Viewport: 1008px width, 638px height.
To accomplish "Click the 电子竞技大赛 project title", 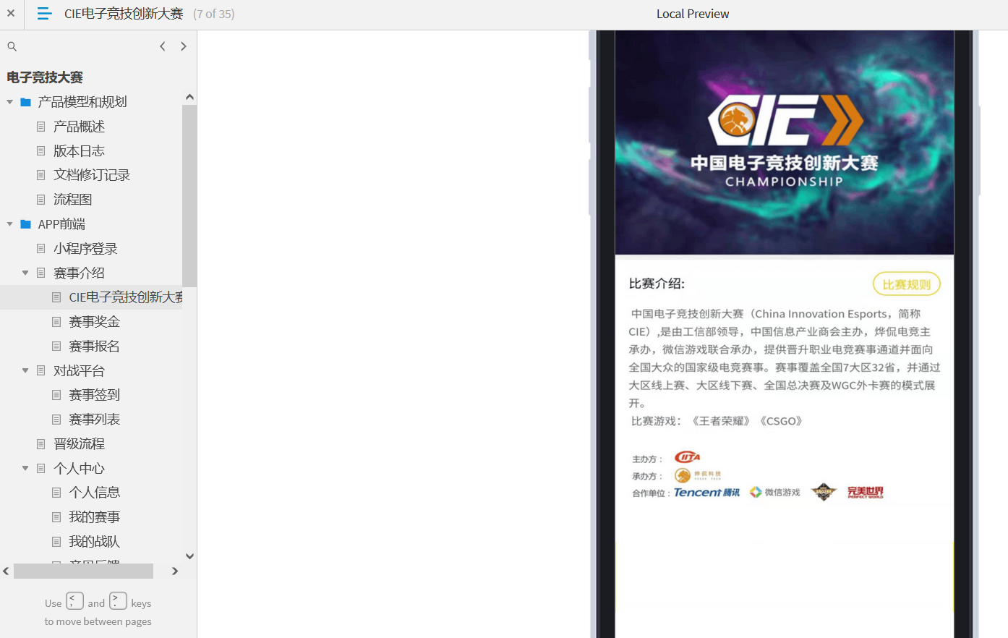I will [x=45, y=77].
